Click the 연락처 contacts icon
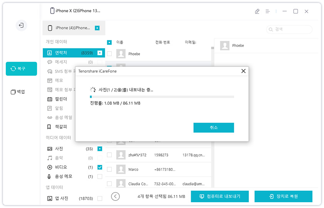The image size is (324, 208). pos(50,53)
